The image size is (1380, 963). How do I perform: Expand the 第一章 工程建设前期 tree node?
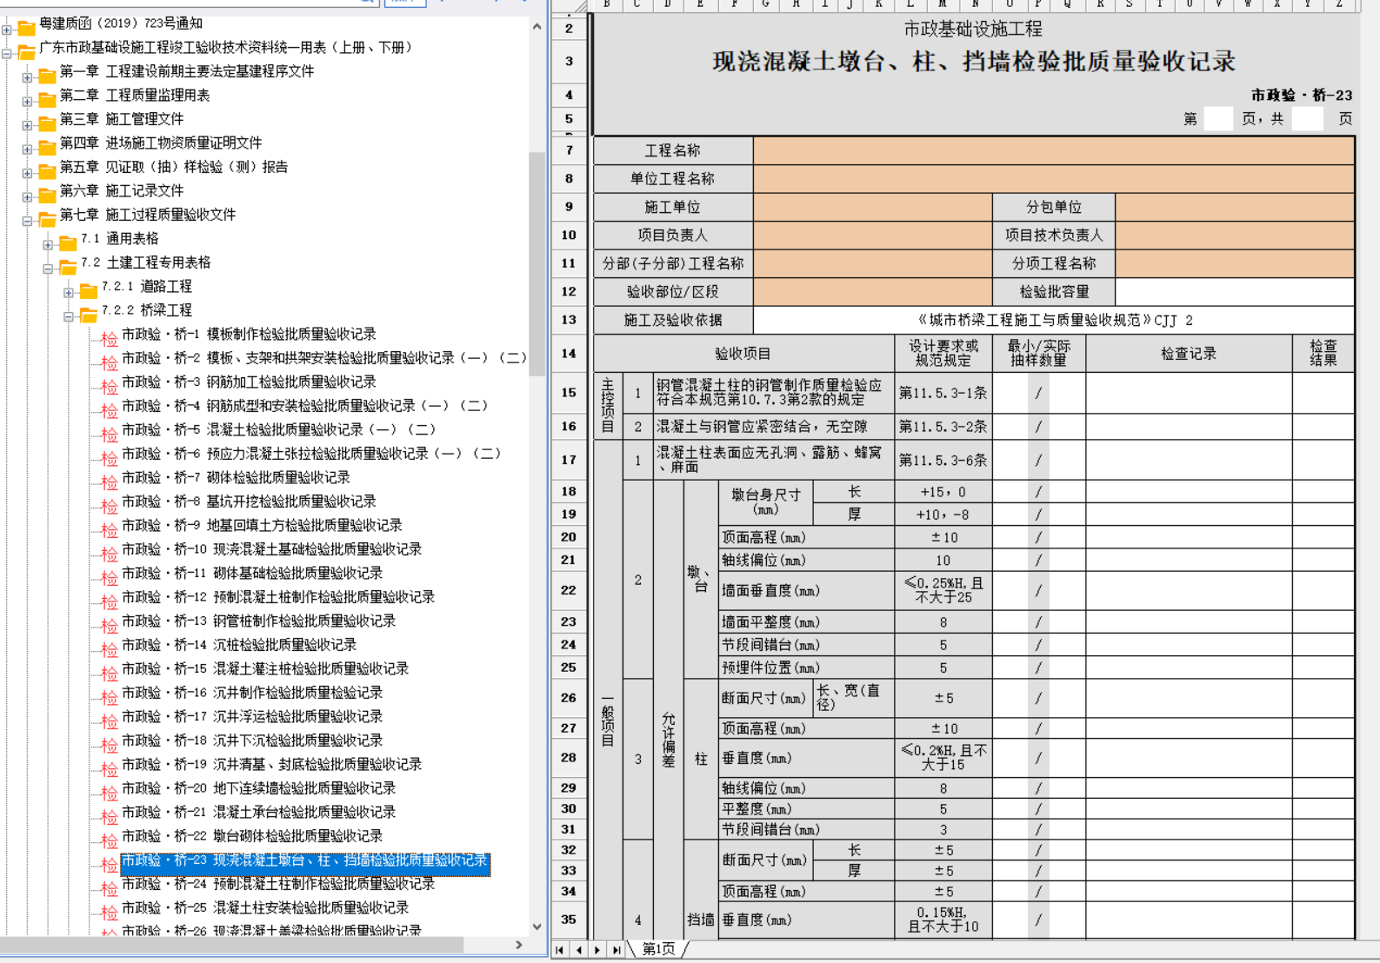(27, 77)
